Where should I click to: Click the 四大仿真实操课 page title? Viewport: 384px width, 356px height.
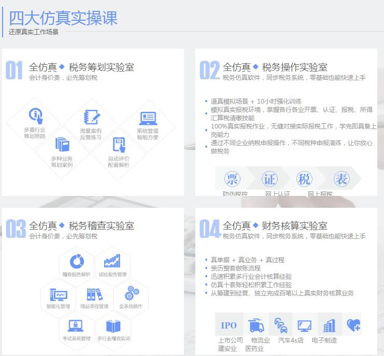(x=63, y=18)
